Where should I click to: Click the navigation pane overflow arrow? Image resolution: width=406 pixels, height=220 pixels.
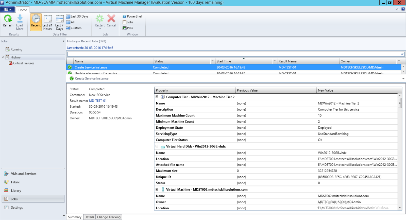tap(64, 216)
